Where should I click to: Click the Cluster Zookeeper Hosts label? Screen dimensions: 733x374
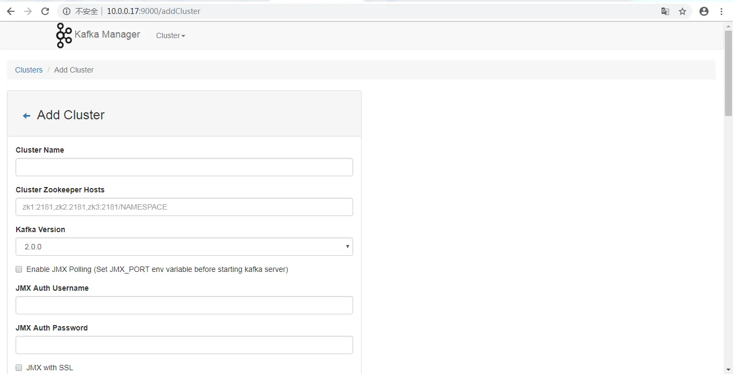pos(60,190)
